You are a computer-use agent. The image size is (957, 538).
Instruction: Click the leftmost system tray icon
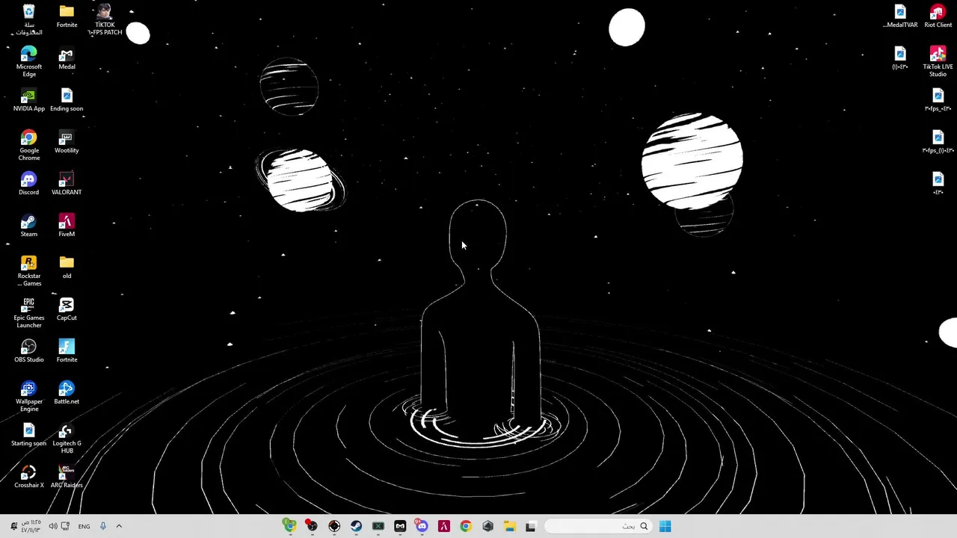(x=13, y=526)
